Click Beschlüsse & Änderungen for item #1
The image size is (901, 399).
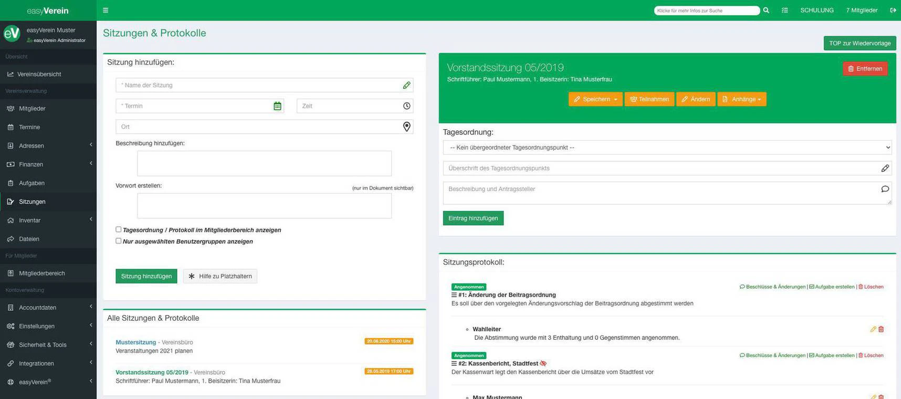coord(772,287)
